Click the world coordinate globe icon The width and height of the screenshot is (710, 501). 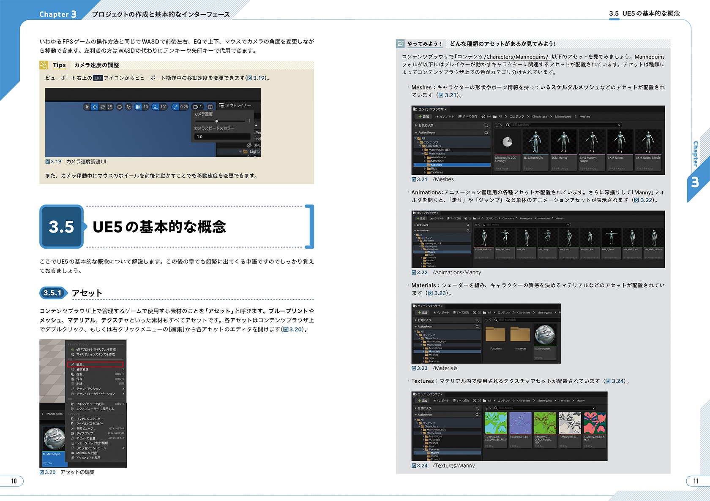[120, 107]
